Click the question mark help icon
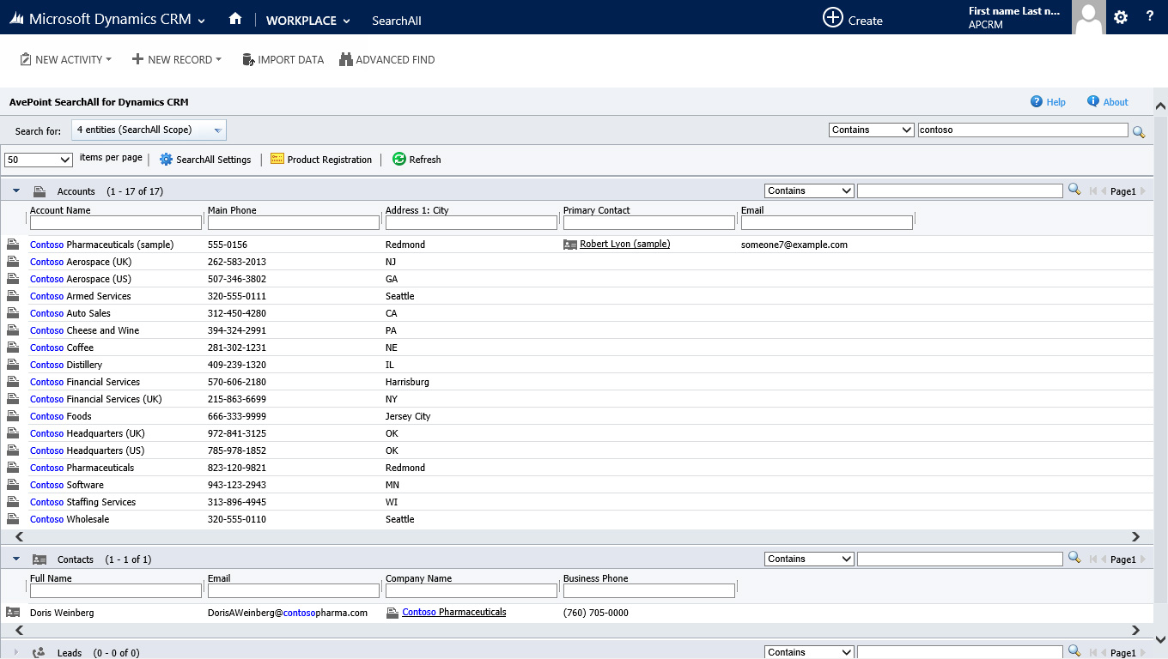 click(x=1150, y=16)
